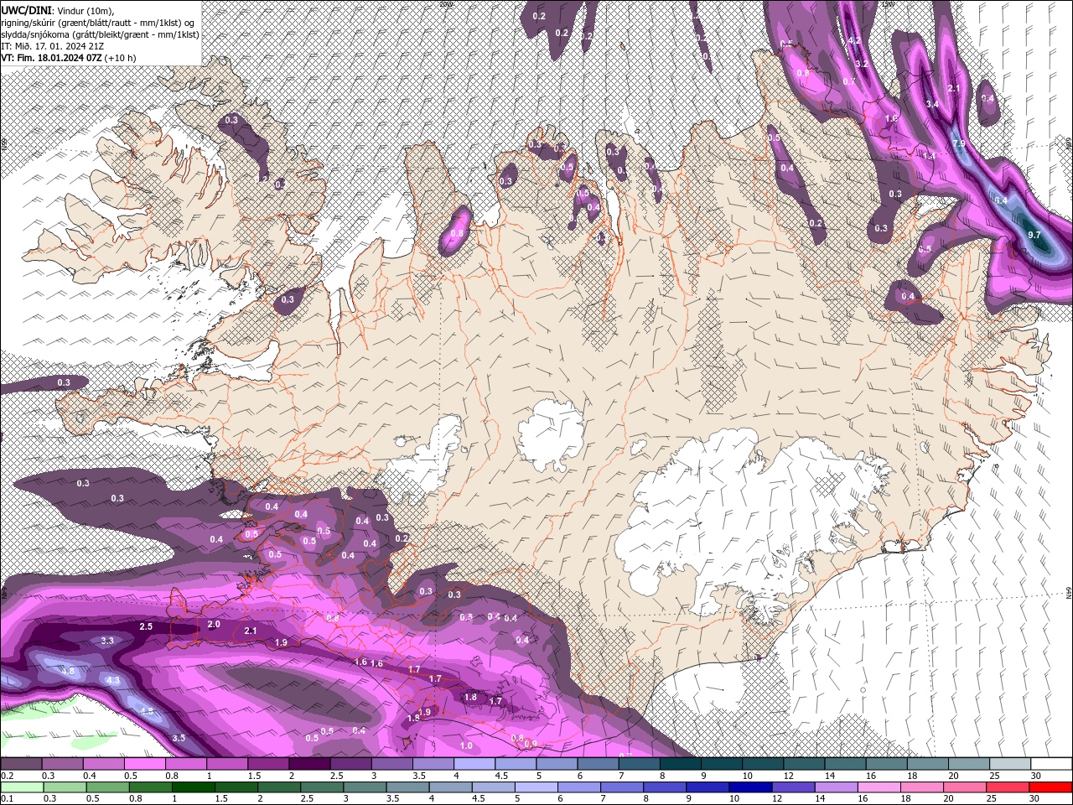The width and height of the screenshot is (1073, 805).
Task: Select upper legend swatch between 0.2 and 0.3
Action: pos(21,764)
